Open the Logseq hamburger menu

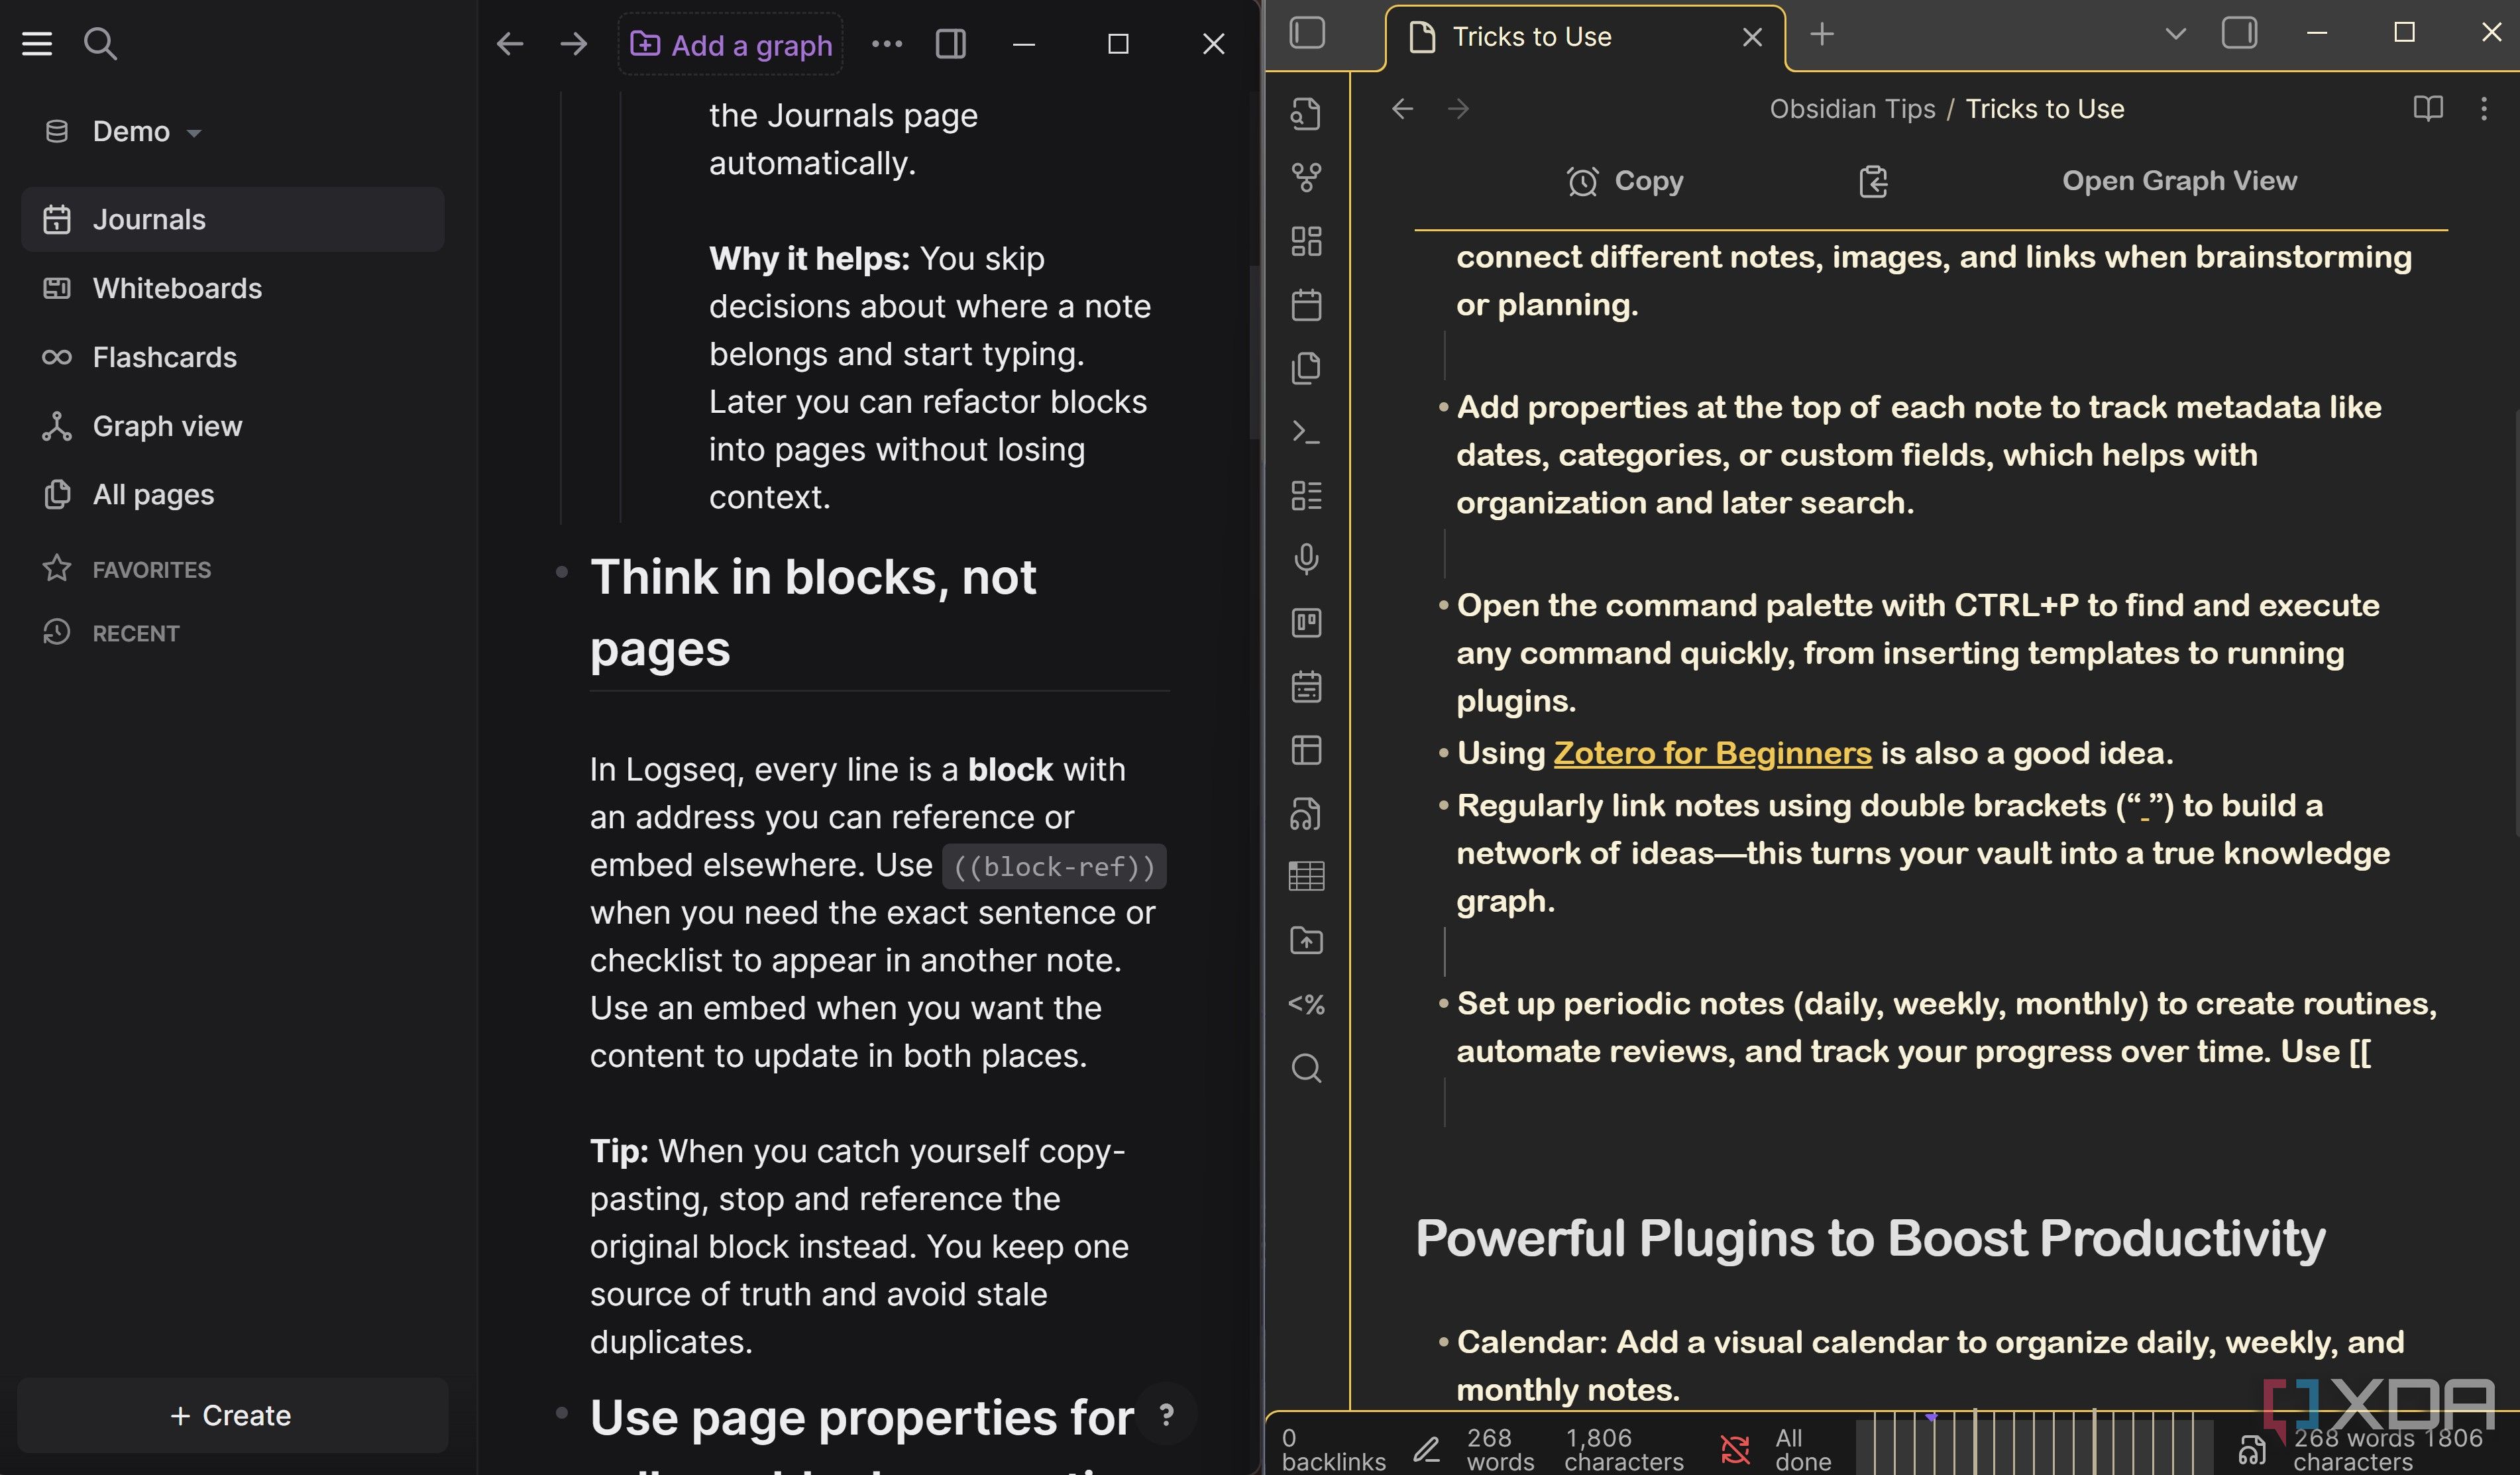[37, 44]
